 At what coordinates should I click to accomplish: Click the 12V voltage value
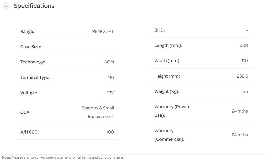(x=110, y=93)
